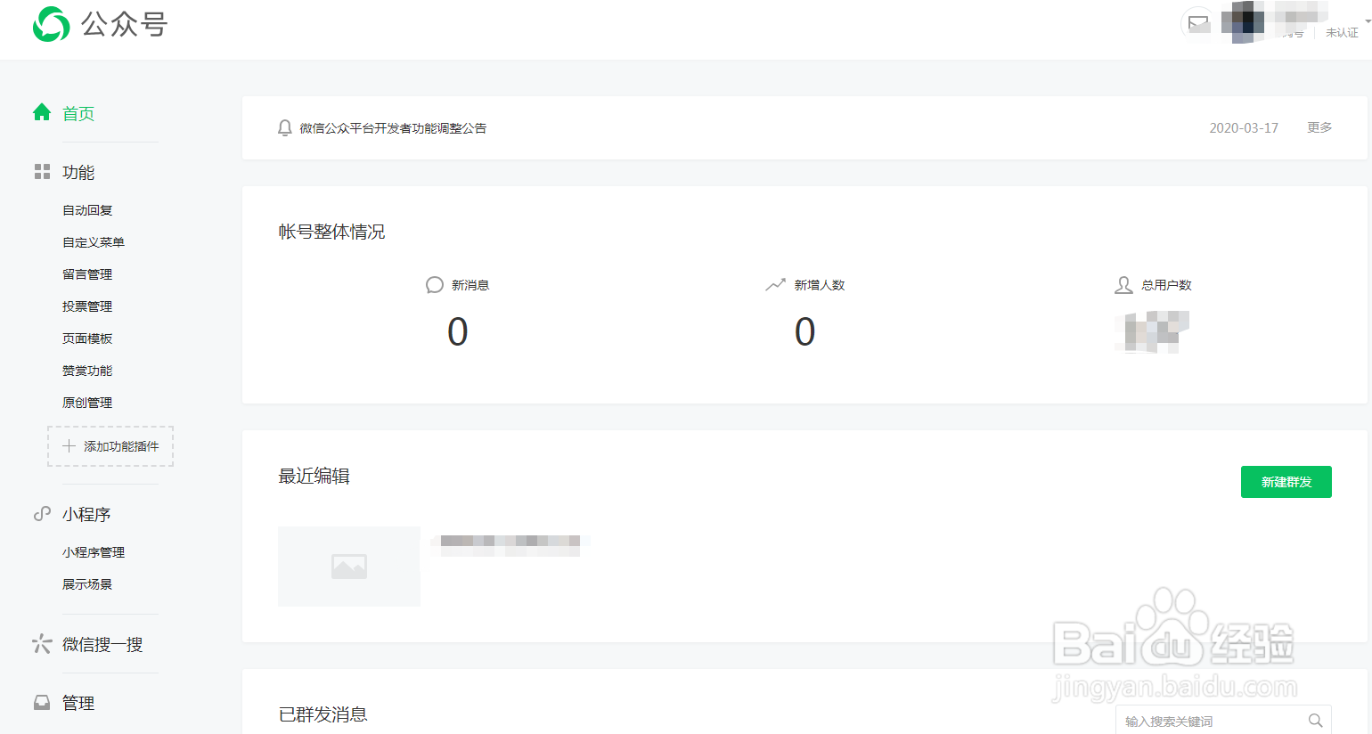Select 留言管理 in the sidebar
Screen dimensions: 1372x734
click(x=86, y=273)
